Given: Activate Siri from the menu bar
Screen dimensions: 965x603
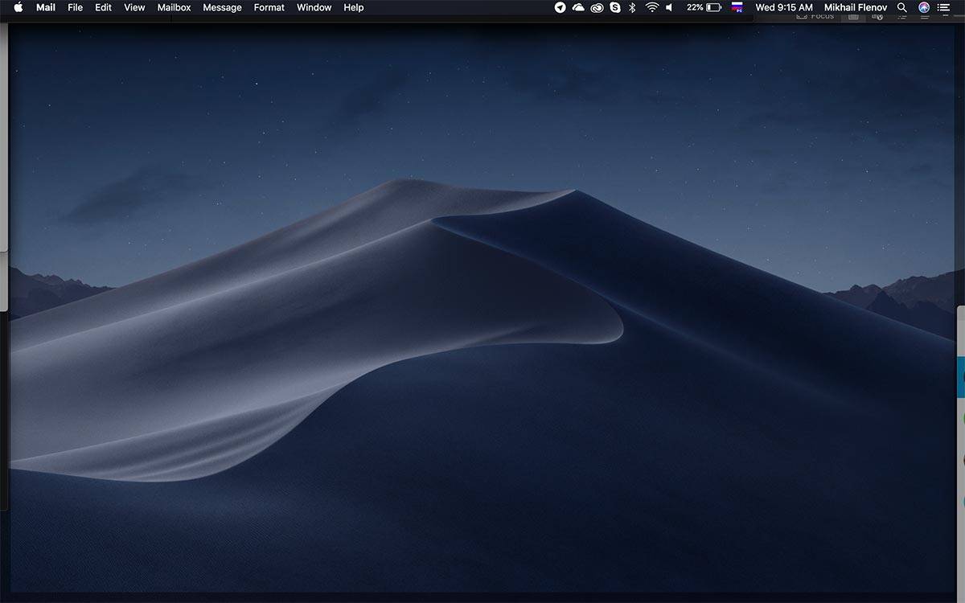Looking at the screenshot, I should (924, 7).
